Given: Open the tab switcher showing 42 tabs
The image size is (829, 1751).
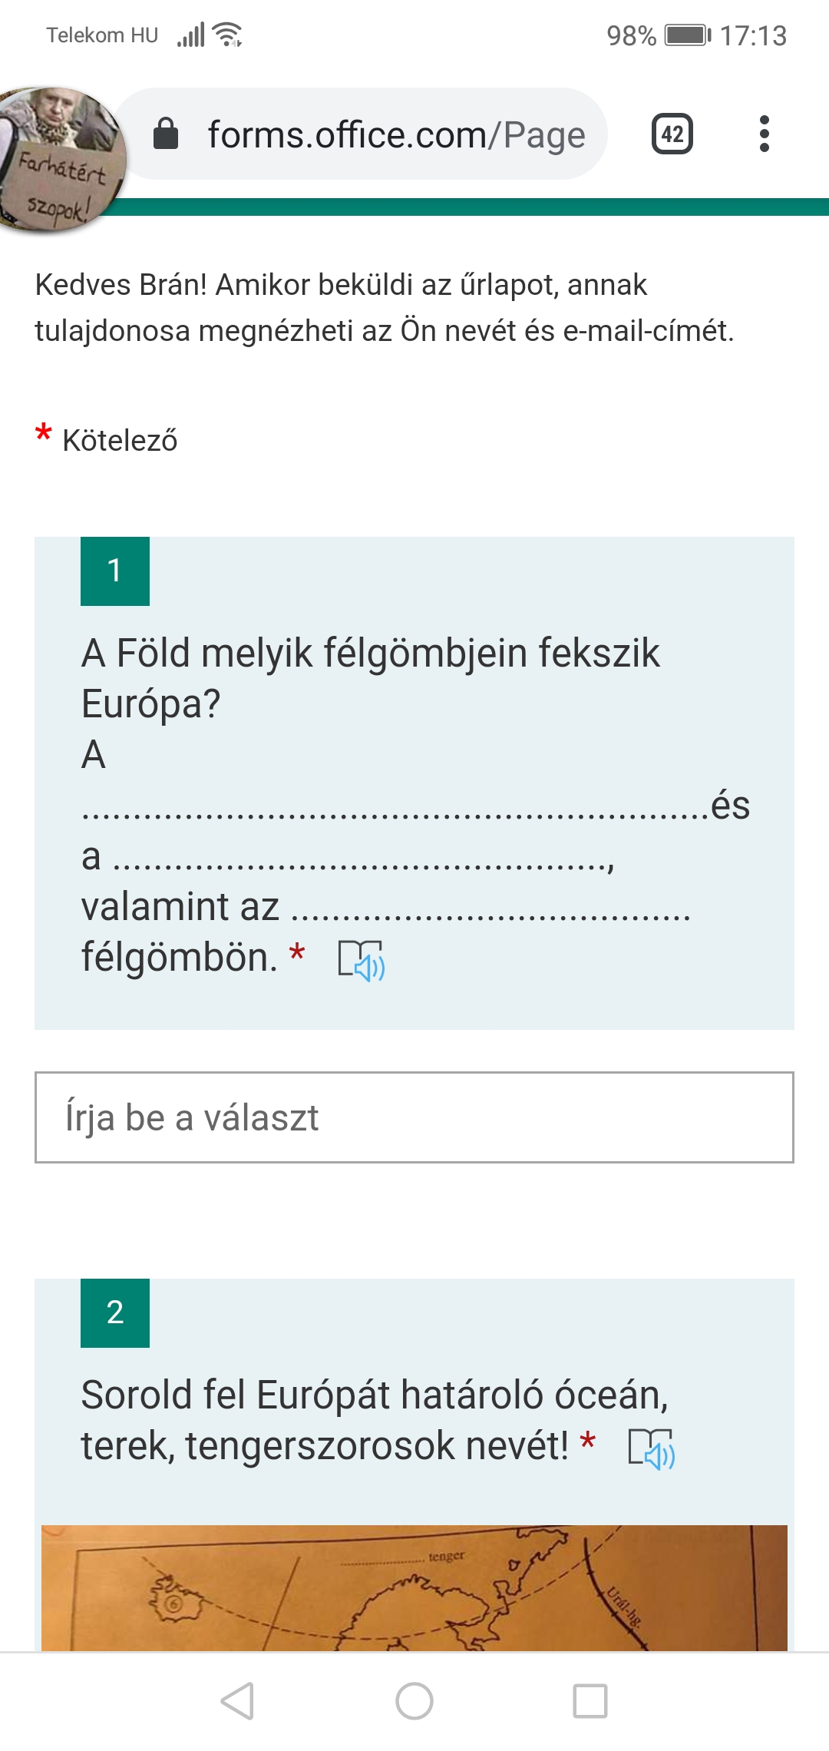Looking at the screenshot, I should pyautogui.click(x=672, y=134).
